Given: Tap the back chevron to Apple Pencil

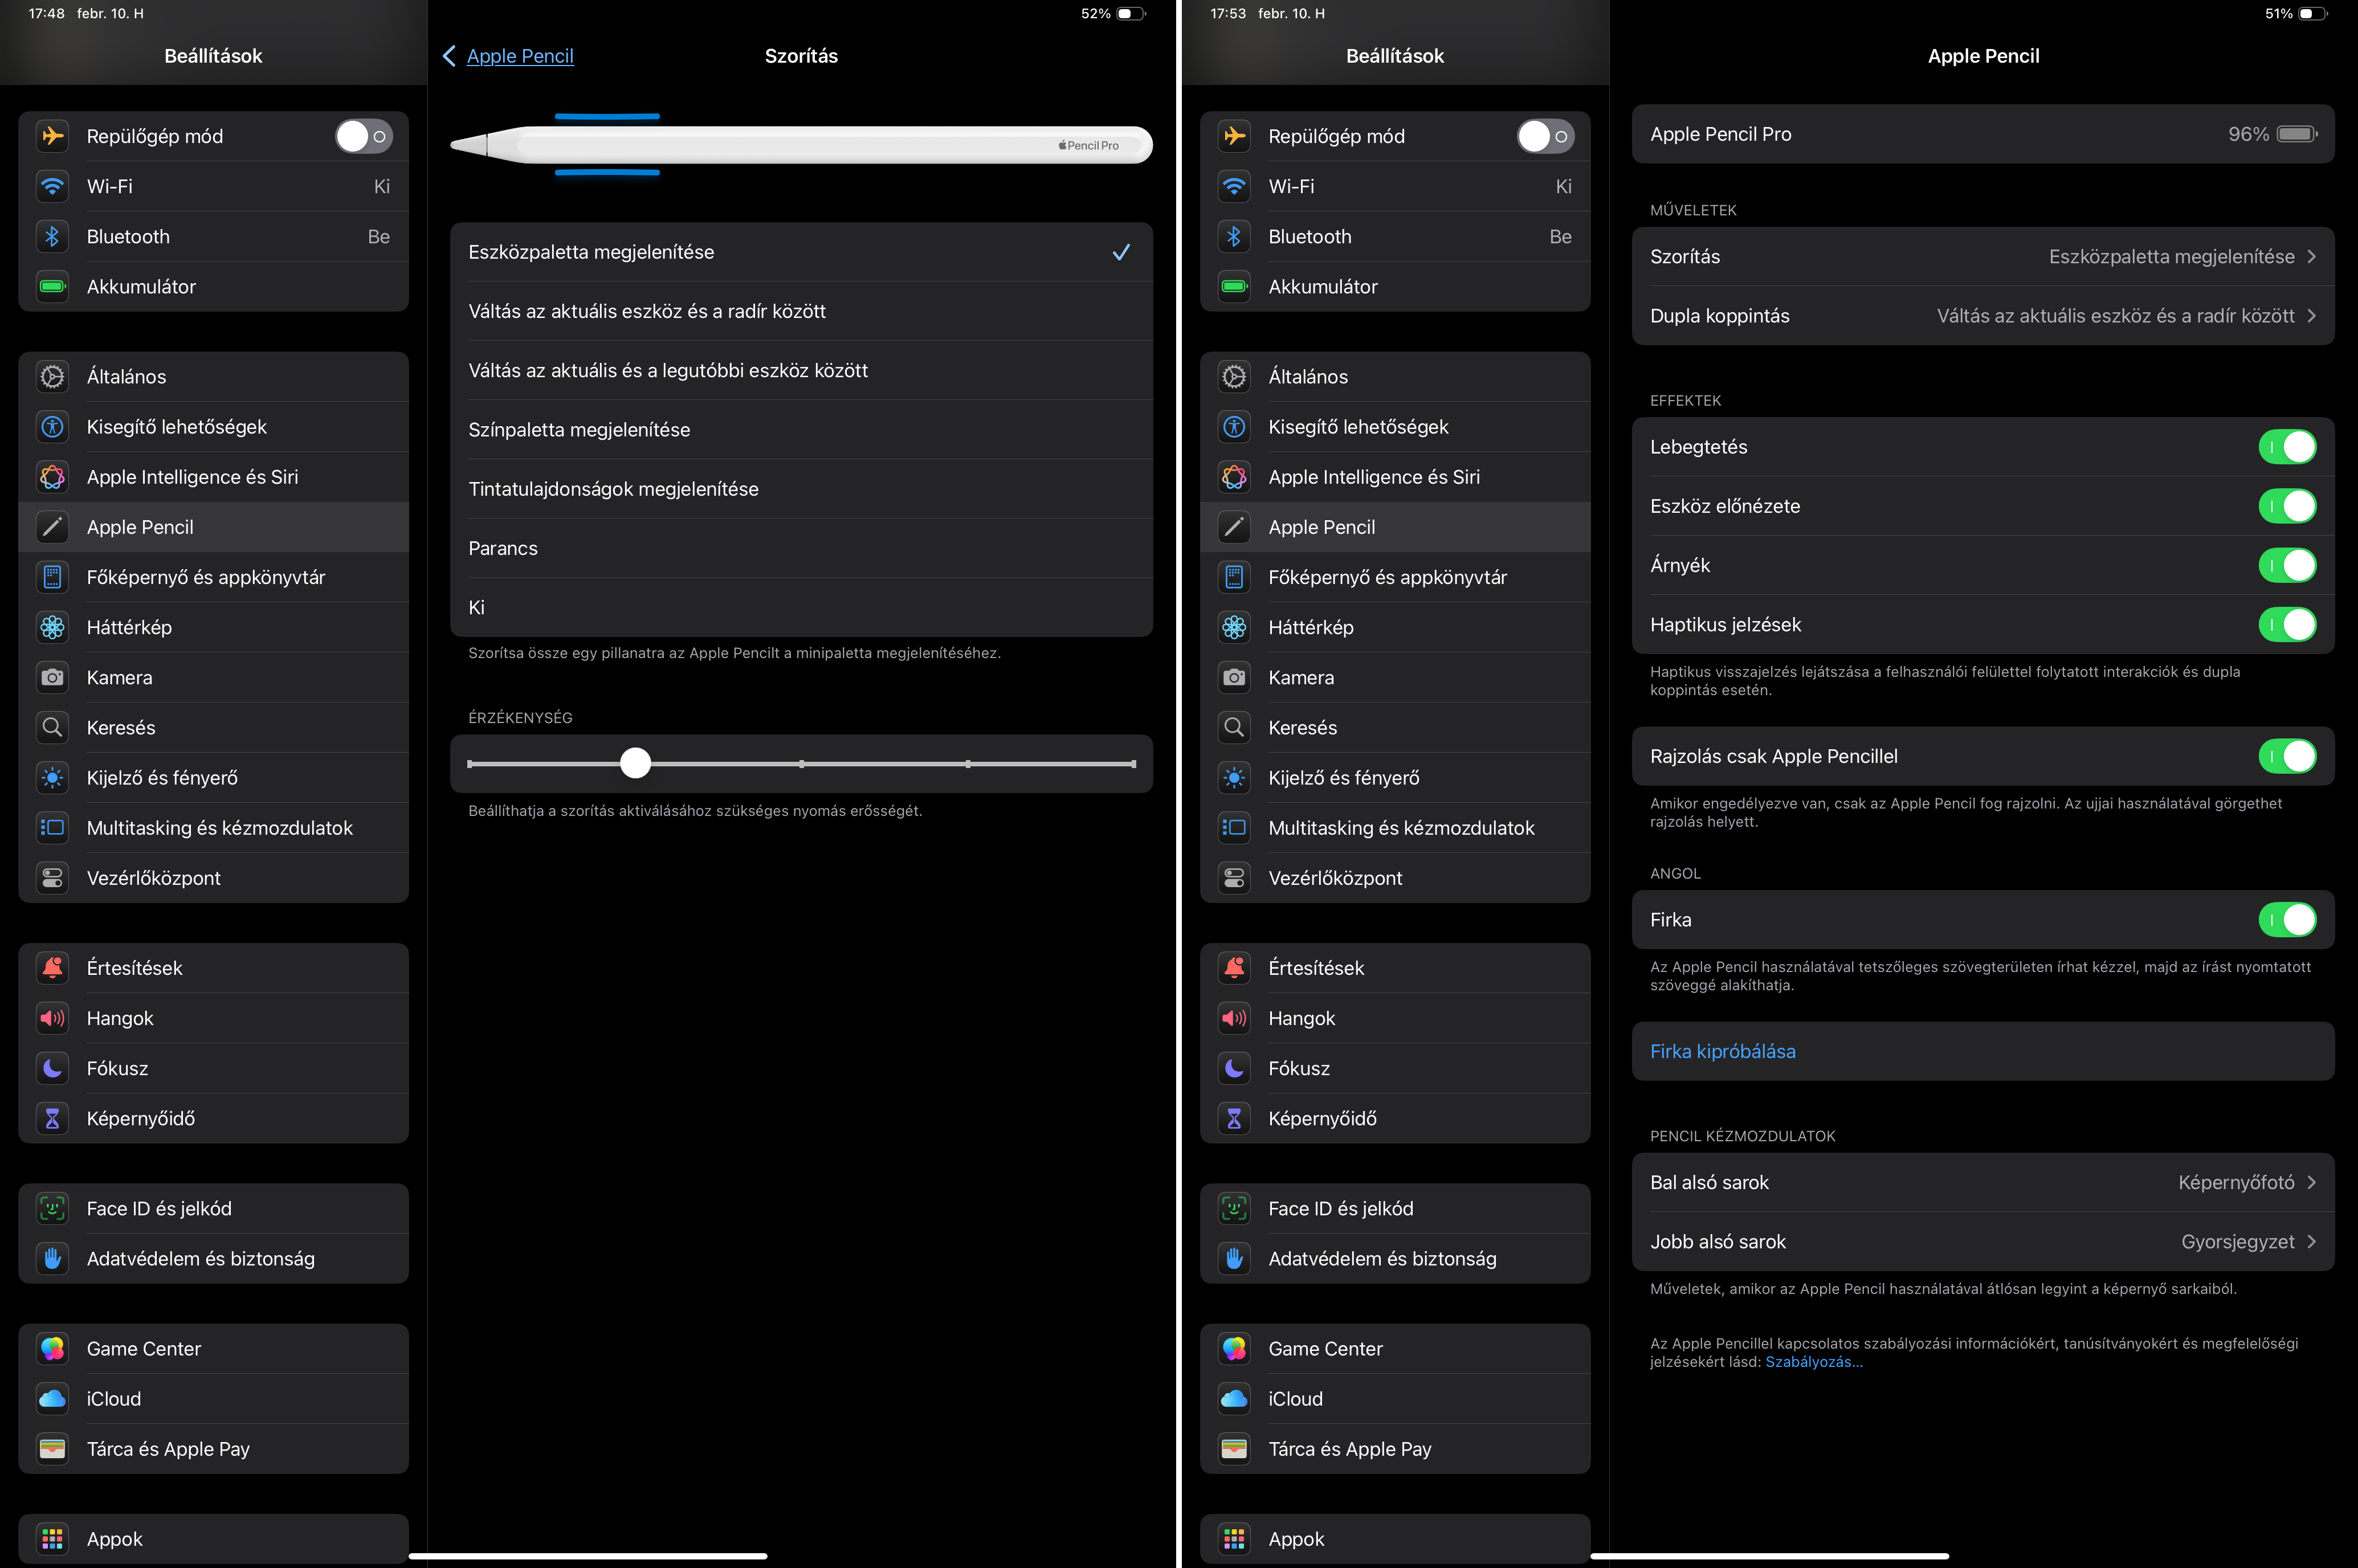Looking at the screenshot, I should coord(449,56).
